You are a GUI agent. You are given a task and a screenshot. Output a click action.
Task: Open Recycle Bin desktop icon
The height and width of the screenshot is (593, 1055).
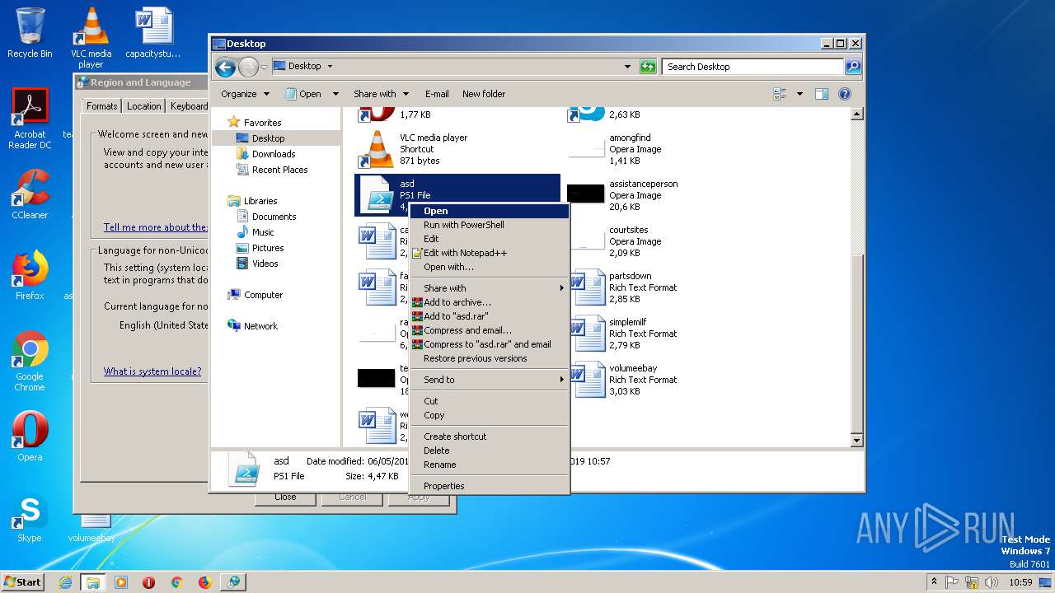coord(30,33)
